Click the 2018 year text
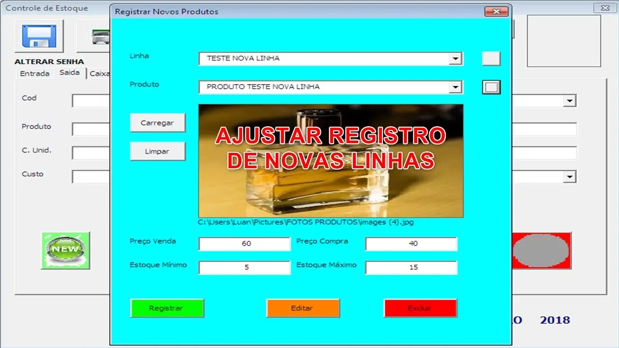 pyautogui.click(x=555, y=320)
